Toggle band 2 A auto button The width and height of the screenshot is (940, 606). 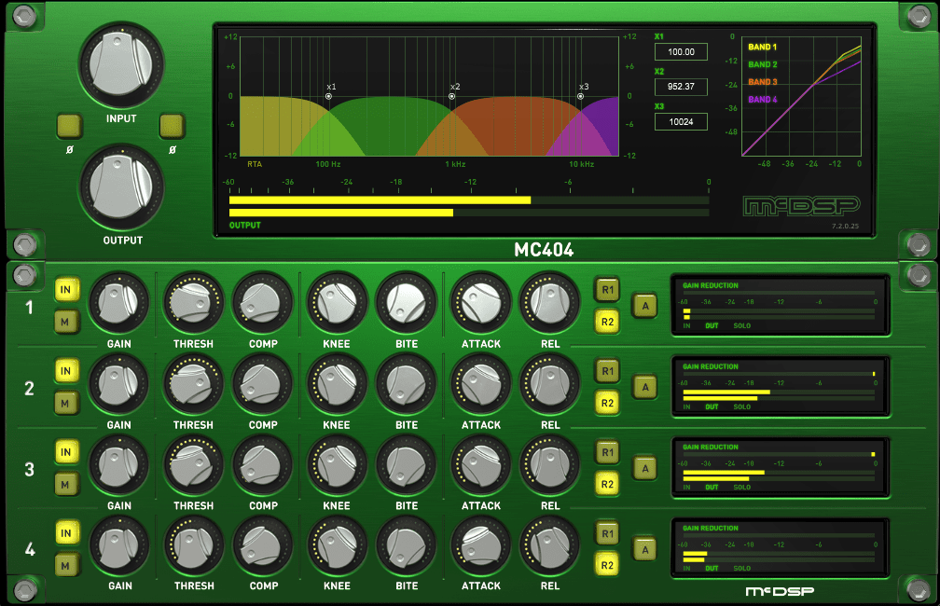tap(645, 387)
